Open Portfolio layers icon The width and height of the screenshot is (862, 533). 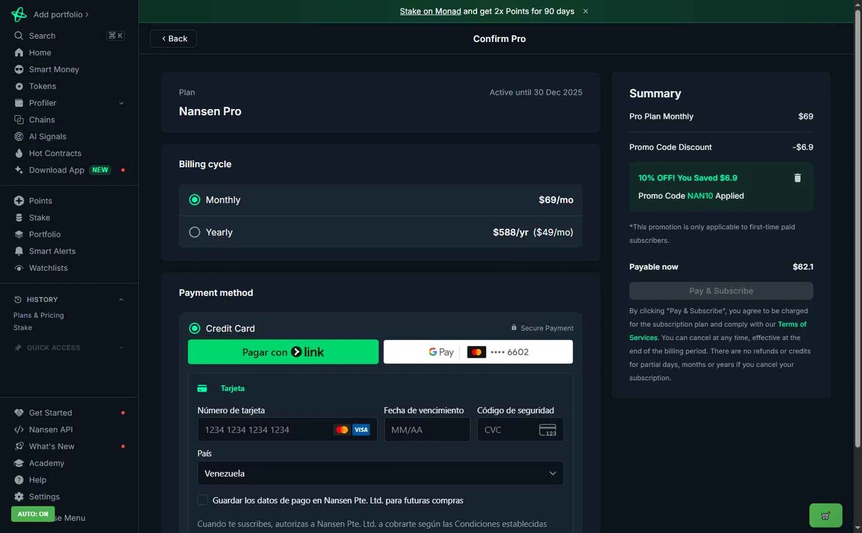[19, 234]
